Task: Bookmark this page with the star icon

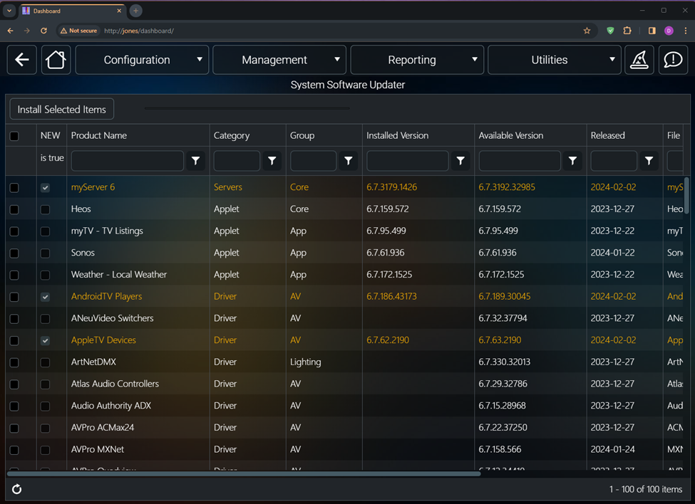Action: 587,31
